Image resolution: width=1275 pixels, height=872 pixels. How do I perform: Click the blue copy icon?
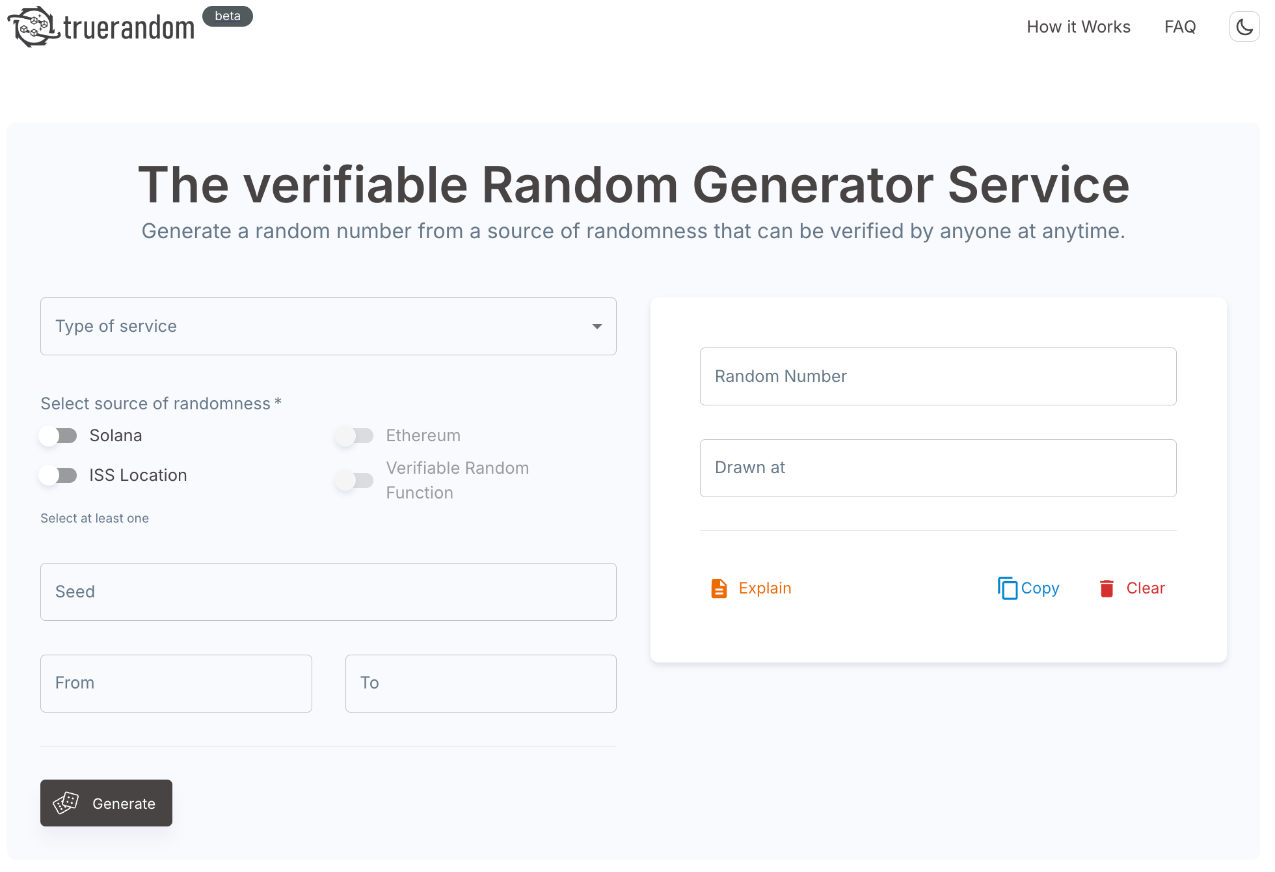click(1007, 588)
